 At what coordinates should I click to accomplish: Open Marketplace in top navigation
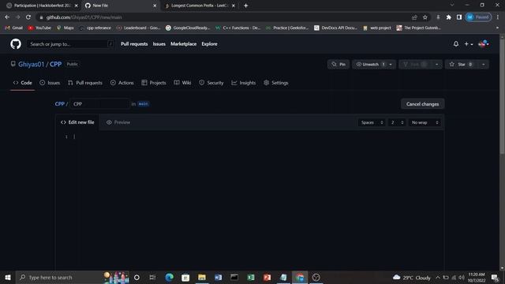[x=183, y=44]
